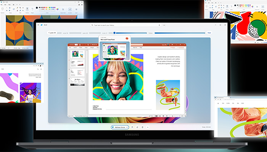This screenshot has height=152, width=267.
Task: Click the Image Creator icon in top-left Paint
Action: point(63,9)
